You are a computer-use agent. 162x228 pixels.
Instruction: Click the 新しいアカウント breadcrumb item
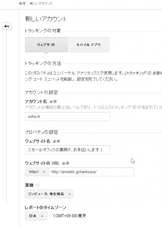[41, 3]
